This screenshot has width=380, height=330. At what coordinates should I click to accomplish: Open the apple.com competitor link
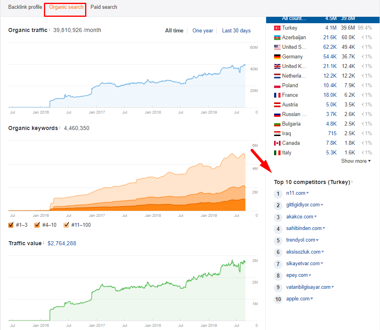point(298,299)
